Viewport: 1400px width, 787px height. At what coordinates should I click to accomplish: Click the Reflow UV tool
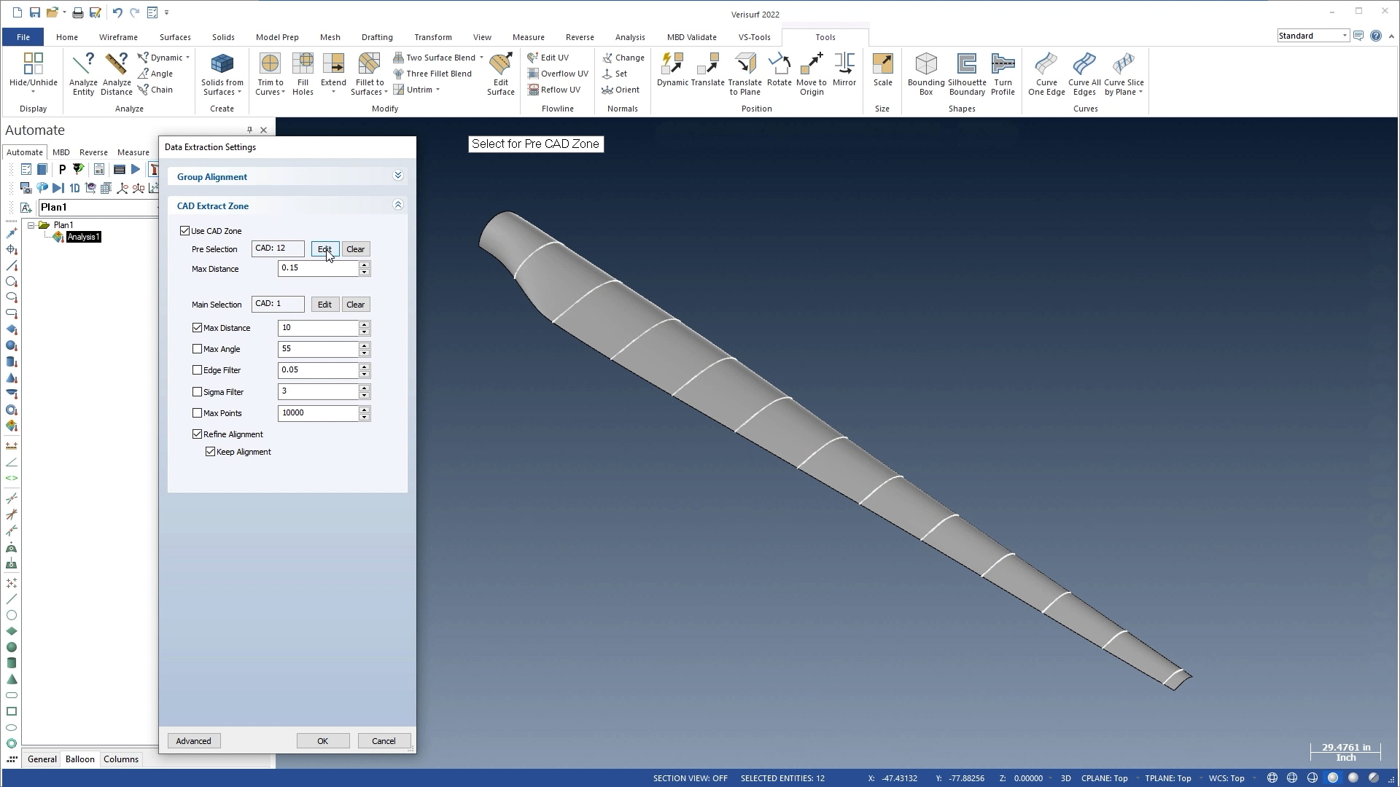[554, 90]
